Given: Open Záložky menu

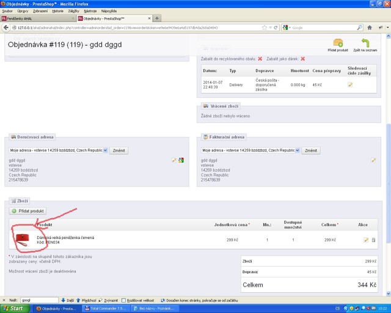Looking at the screenshot, I should [x=73, y=11].
